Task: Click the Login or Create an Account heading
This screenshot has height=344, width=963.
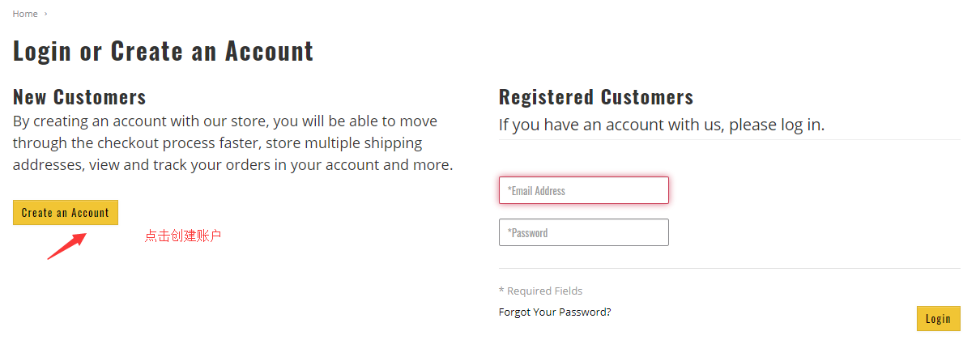Action: (x=163, y=51)
